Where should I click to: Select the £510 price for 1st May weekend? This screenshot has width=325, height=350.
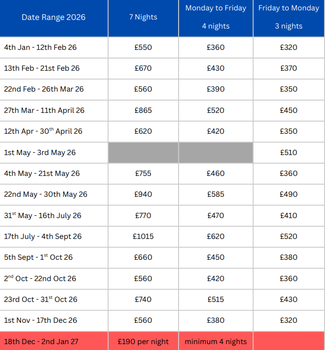[x=289, y=152]
